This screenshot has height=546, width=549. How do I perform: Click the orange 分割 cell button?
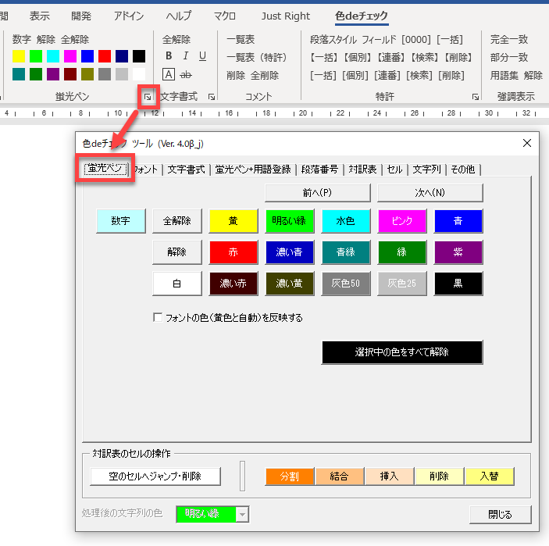(x=289, y=476)
